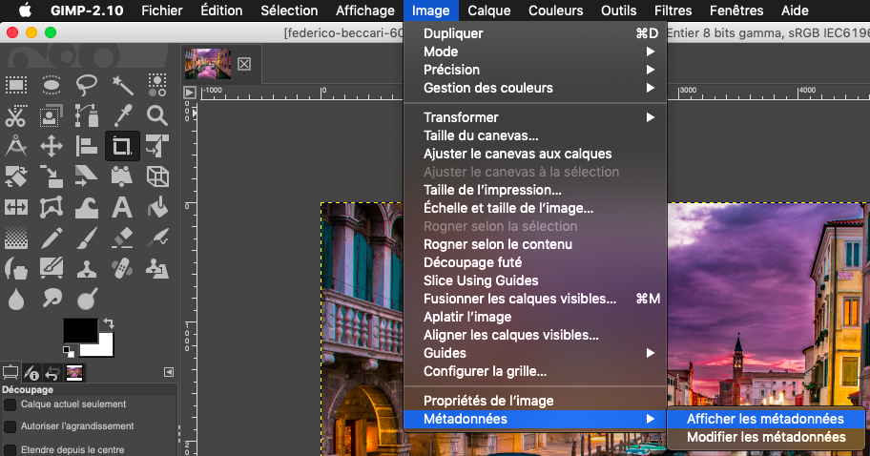
Task: Toggle 'Autoriser l'agrandissement' checkbox
Action: pos(10,426)
